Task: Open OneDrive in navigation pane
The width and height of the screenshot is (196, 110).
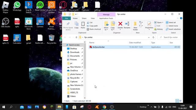Action: click(x=74, y=71)
